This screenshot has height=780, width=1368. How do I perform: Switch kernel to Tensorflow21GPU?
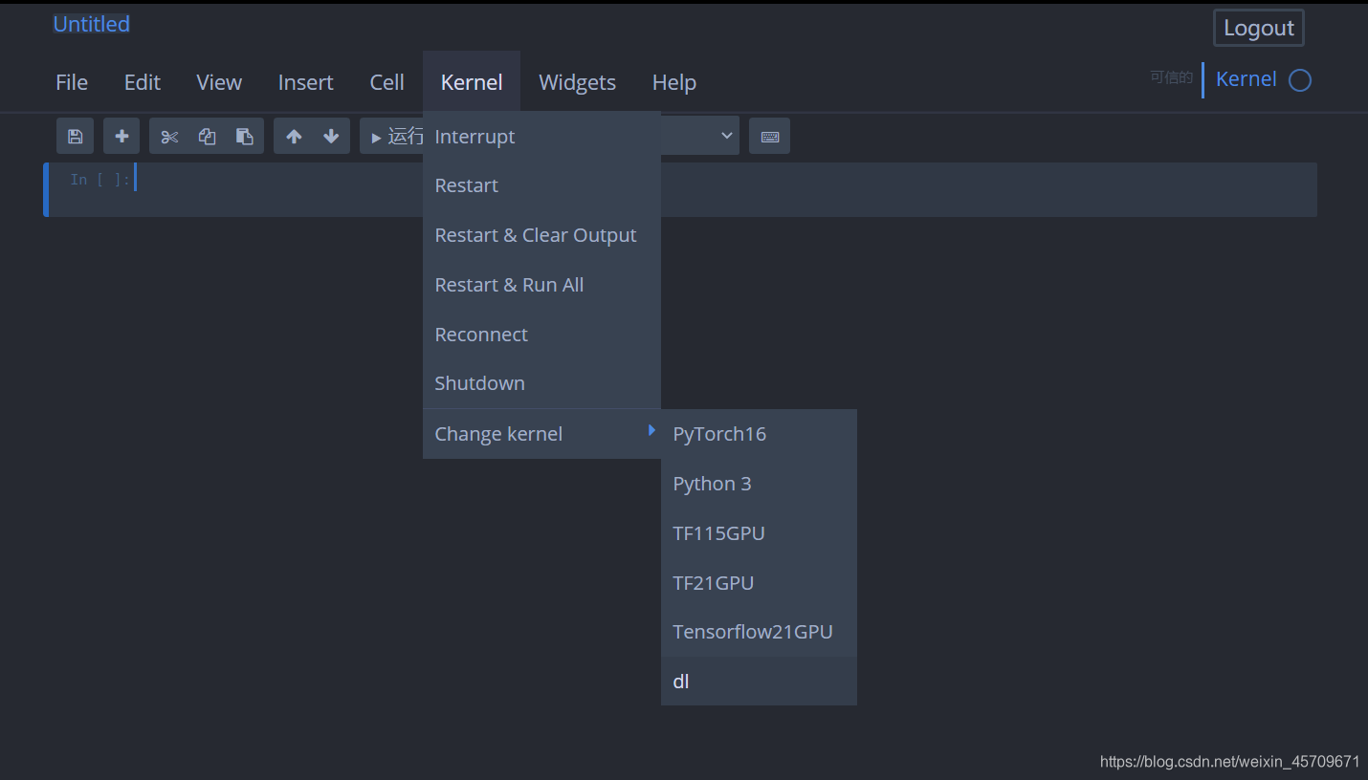[759, 632]
